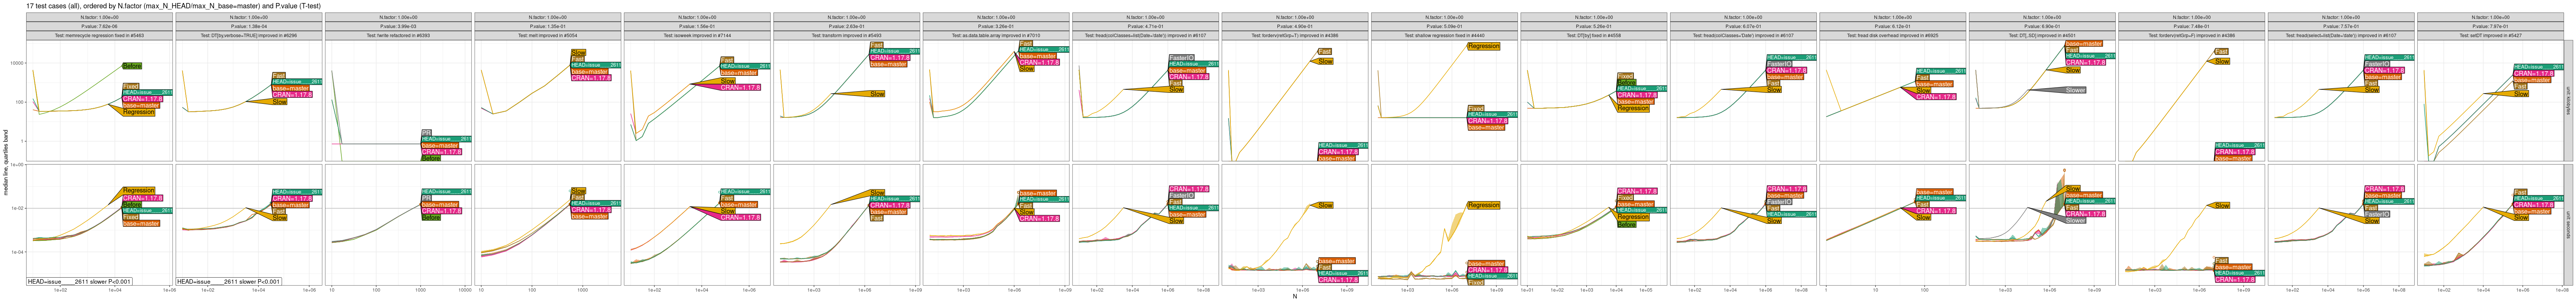
Task: Click the x-axis title 'N'
Action: pyautogui.click(x=1294, y=297)
